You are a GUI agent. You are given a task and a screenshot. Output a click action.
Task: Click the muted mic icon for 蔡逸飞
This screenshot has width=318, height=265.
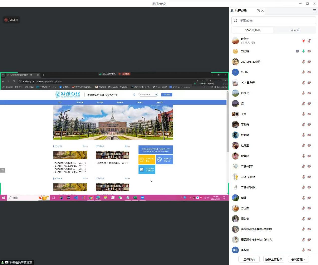click(303, 93)
